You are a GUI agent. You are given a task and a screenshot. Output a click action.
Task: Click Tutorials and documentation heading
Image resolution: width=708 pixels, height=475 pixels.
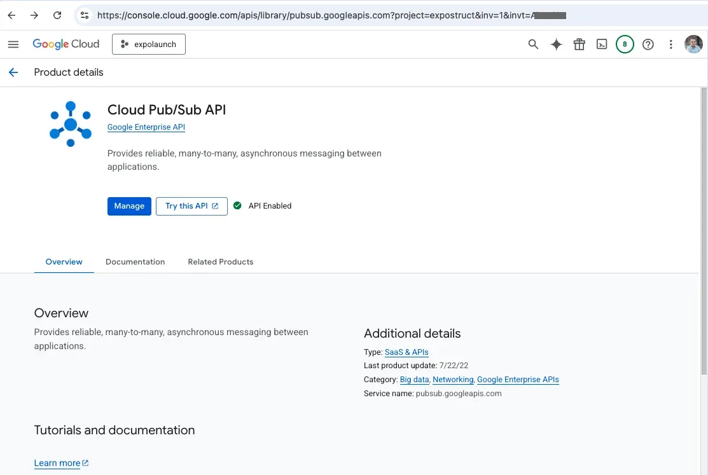pos(115,430)
